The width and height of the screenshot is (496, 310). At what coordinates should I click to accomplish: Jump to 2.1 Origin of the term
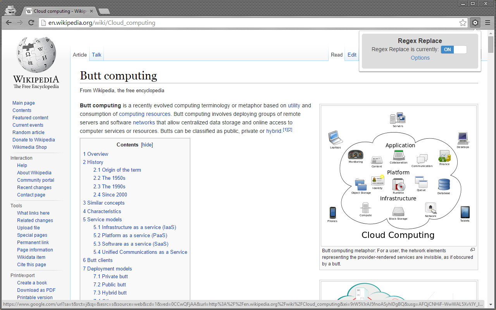117,170
